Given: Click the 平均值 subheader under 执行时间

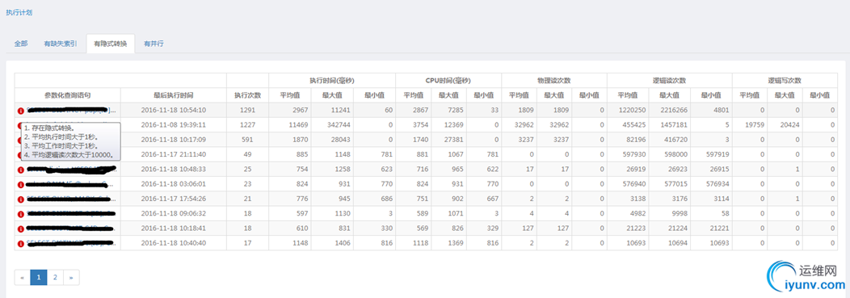Looking at the screenshot, I should [x=289, y=95].
